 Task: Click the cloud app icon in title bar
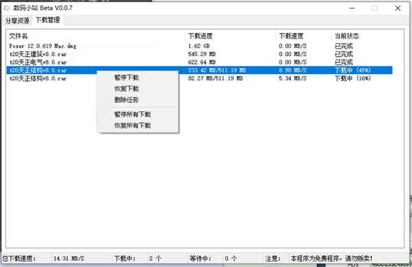tap(7, 8)
